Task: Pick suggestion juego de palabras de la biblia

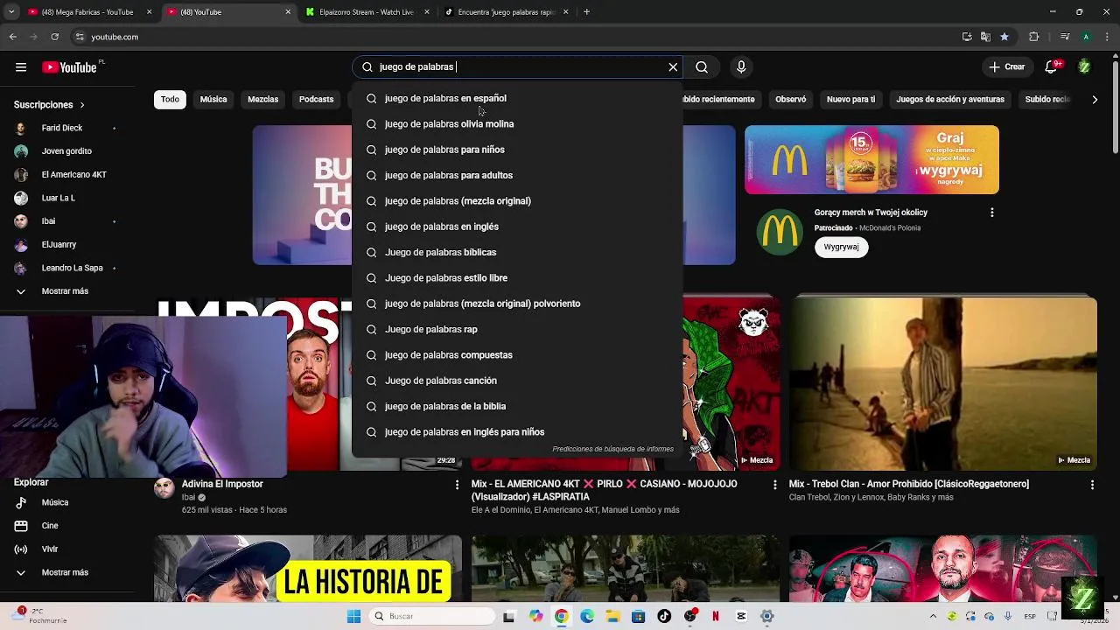Action: [517, 407]
